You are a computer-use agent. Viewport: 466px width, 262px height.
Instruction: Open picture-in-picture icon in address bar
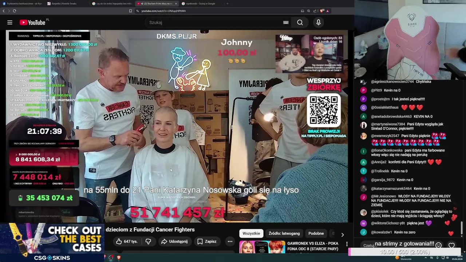tap(302, 11)
